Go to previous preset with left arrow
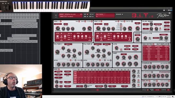Screen dimensions: 175x98 click(x=81, y=14)
